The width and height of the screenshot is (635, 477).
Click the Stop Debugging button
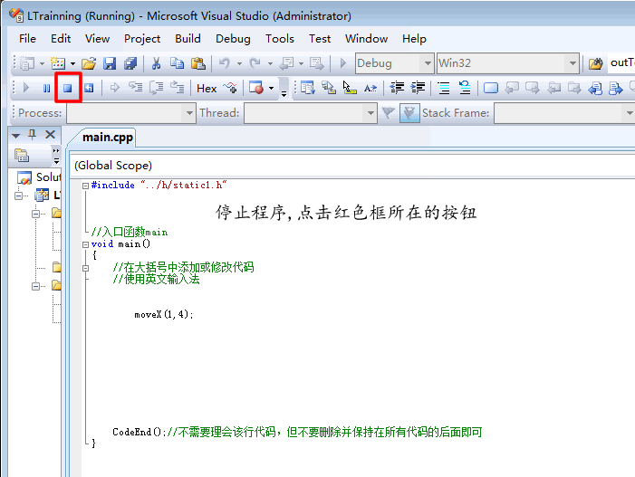[67, 88]
